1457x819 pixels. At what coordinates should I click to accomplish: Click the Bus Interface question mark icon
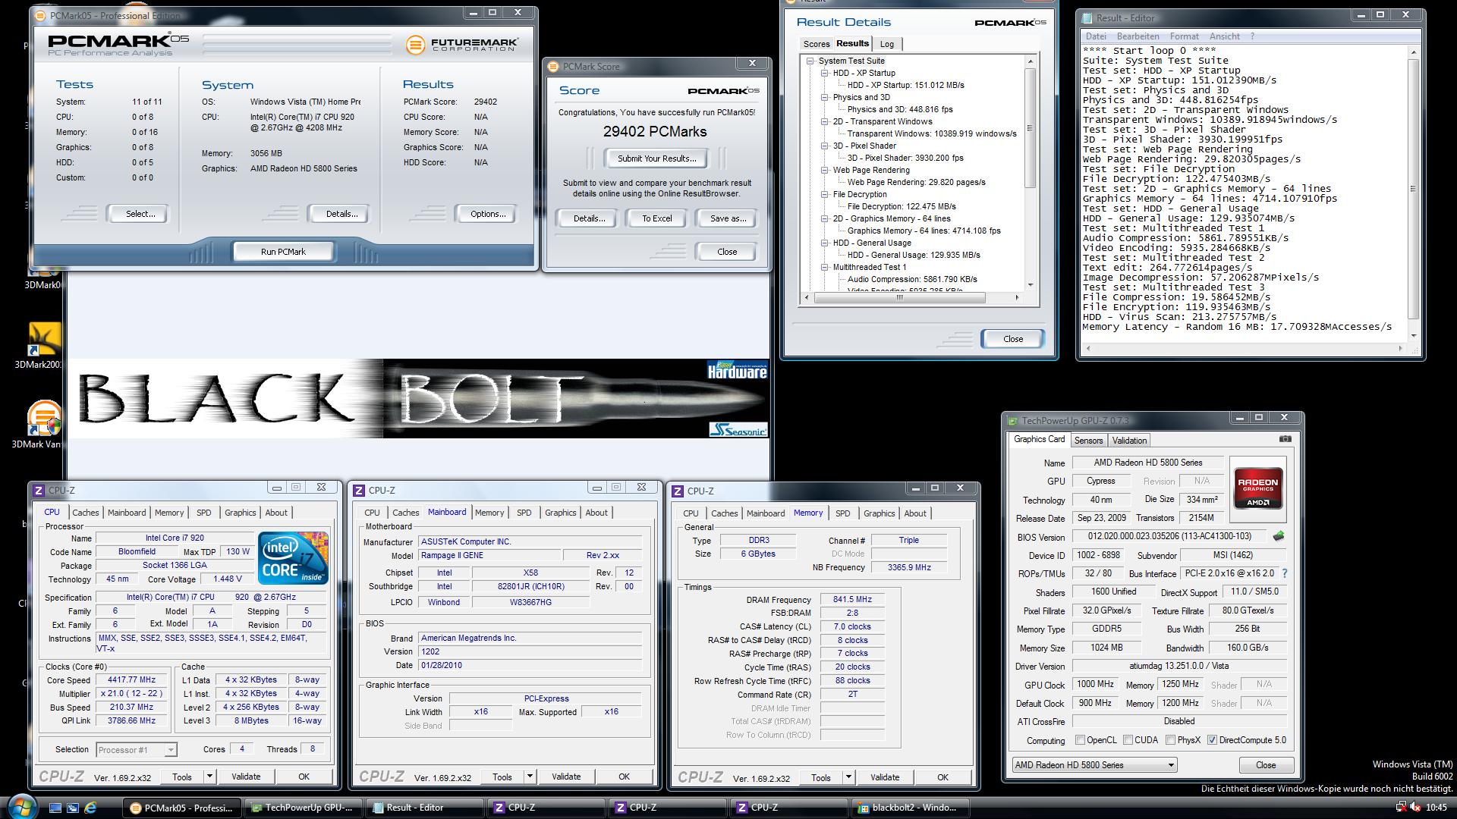pos(1285,574)
